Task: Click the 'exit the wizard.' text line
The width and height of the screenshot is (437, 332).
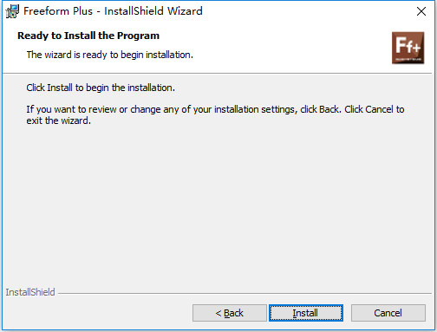Action: click(x=59, y=120)
